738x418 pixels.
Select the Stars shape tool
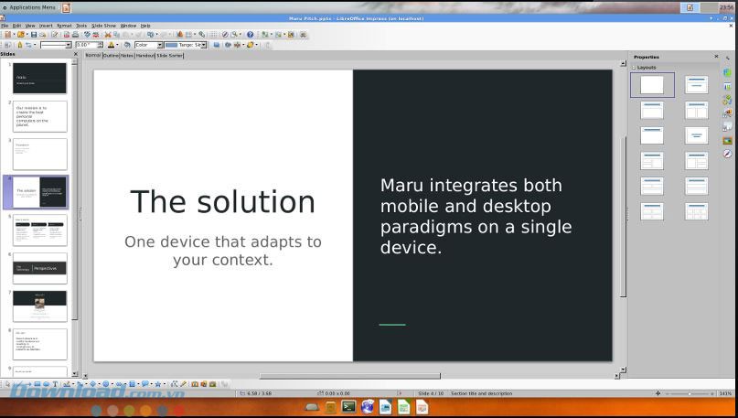point(158,384)
